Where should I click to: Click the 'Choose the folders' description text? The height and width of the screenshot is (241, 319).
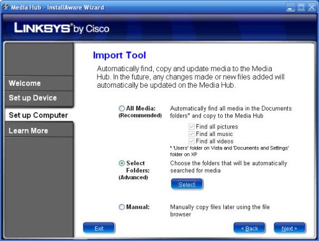click(x=228, y=167)
